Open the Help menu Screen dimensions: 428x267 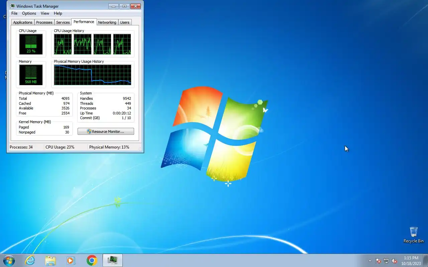(x=58, y=13)
